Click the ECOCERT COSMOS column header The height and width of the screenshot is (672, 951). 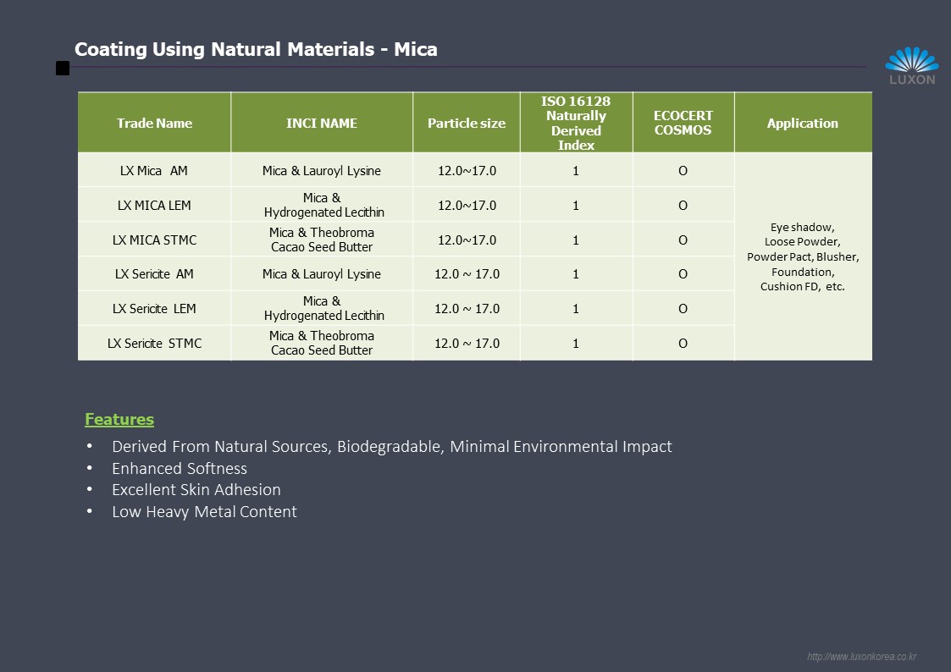tap(683, 124)
